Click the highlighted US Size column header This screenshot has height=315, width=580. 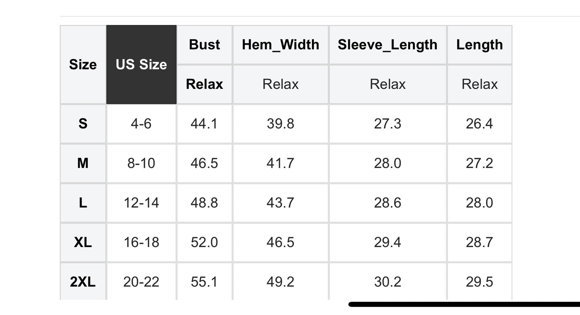point(141,65)
